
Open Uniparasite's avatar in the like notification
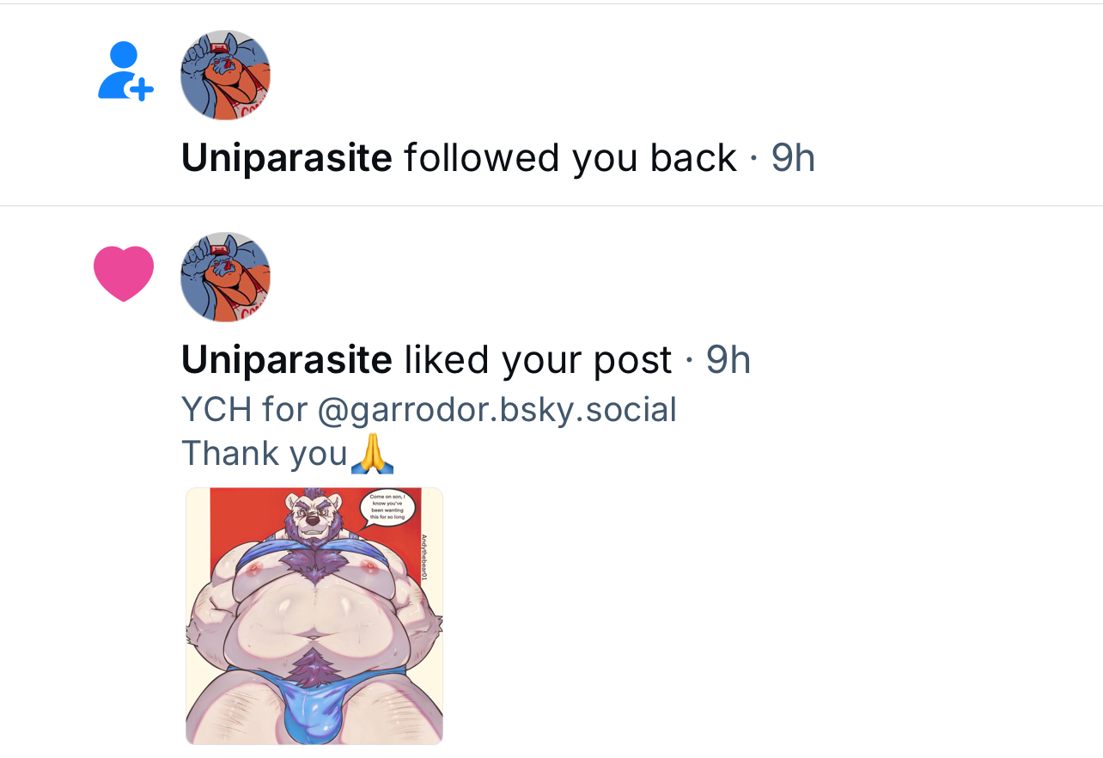tap(226, 277)
